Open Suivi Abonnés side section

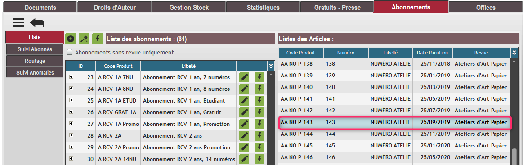tap(34, 49)
